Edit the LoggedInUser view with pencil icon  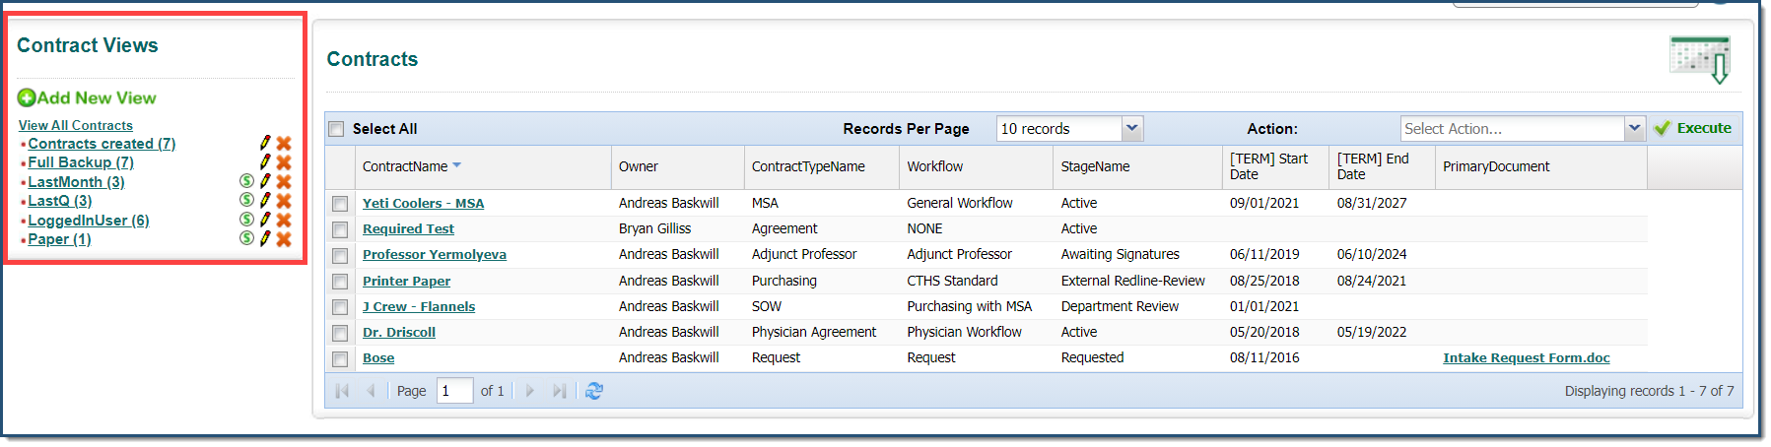pyautogui.click(x=265, y=220)
